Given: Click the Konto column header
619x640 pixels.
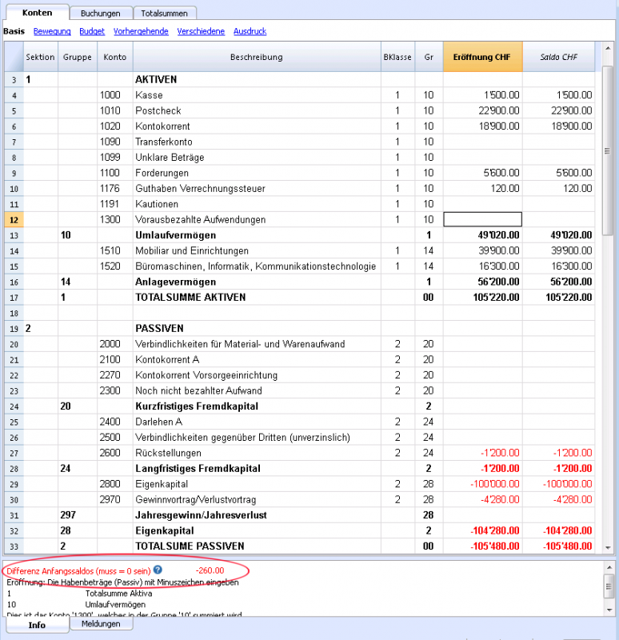Looking at the screenshot, I should (114, 57).
